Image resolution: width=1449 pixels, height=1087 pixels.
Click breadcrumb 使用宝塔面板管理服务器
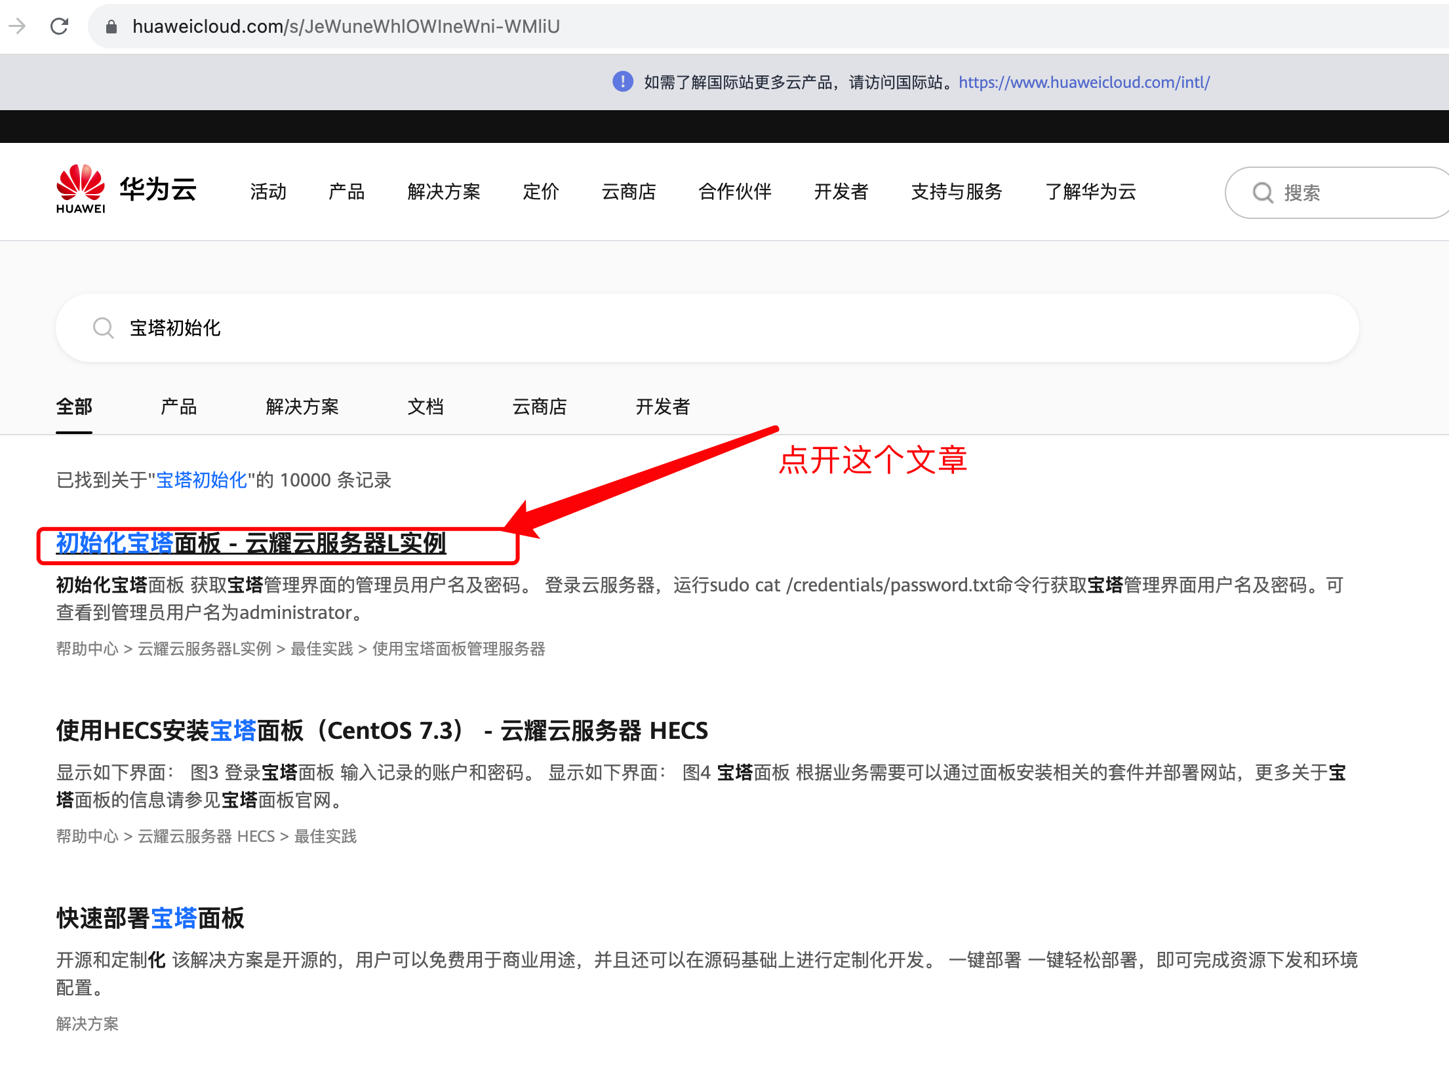pyautogui.click(x=459, y=649)
